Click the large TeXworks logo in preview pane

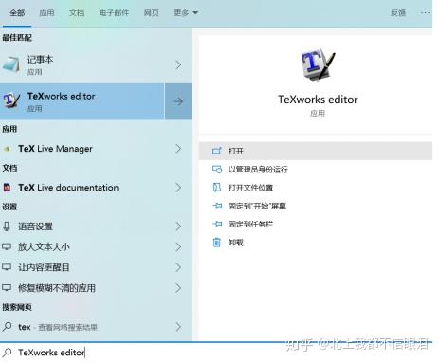pyautogui.click(x=318, y=64)
